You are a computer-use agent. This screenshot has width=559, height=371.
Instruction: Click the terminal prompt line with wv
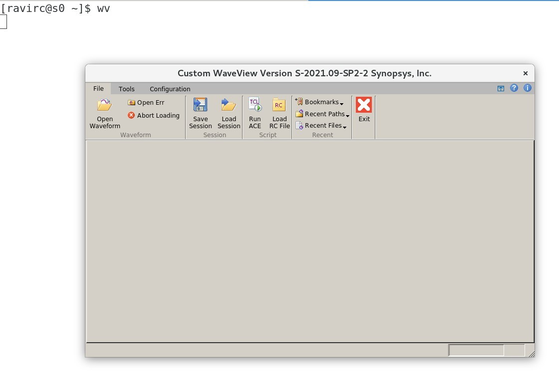tap(55, 8)
